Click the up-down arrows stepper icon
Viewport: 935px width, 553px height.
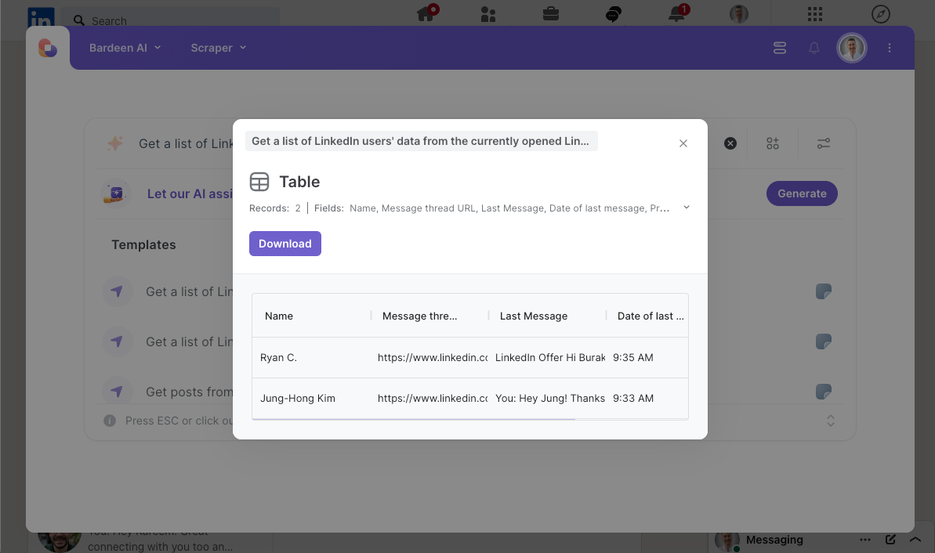[x=831, y=421]
